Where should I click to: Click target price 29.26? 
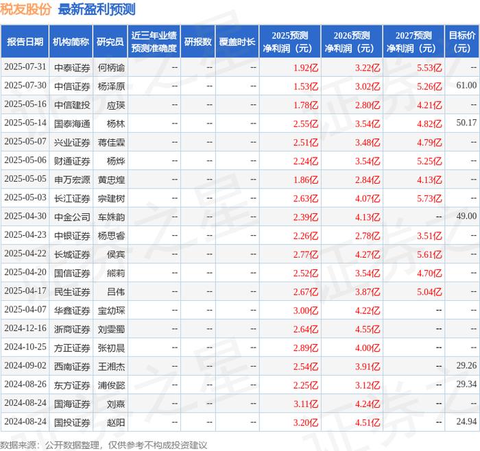[x=466, y=365]
